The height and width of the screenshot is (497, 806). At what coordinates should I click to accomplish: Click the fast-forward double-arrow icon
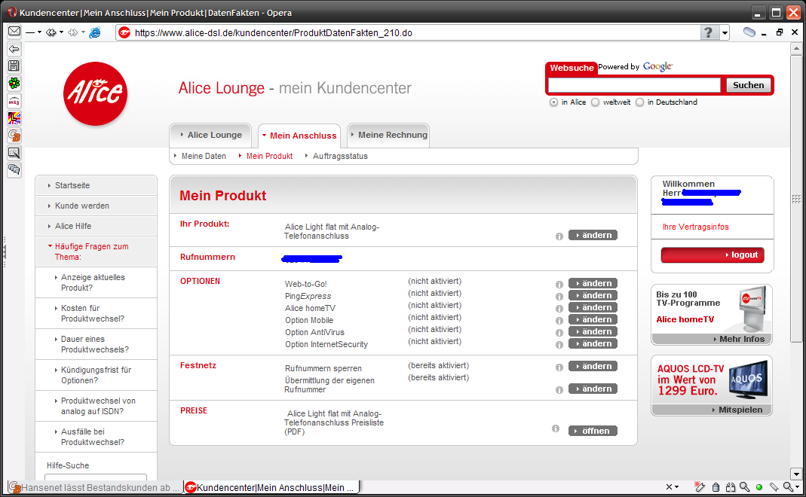[72, 32]
